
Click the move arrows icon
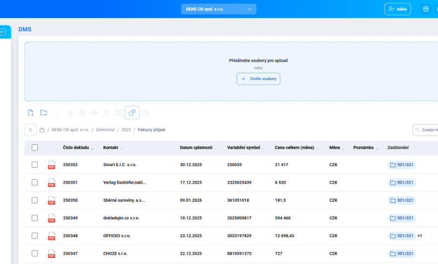[x=94, y=113]
